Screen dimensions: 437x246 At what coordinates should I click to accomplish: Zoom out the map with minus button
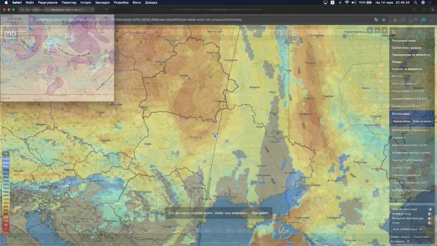tap(377, 31)
